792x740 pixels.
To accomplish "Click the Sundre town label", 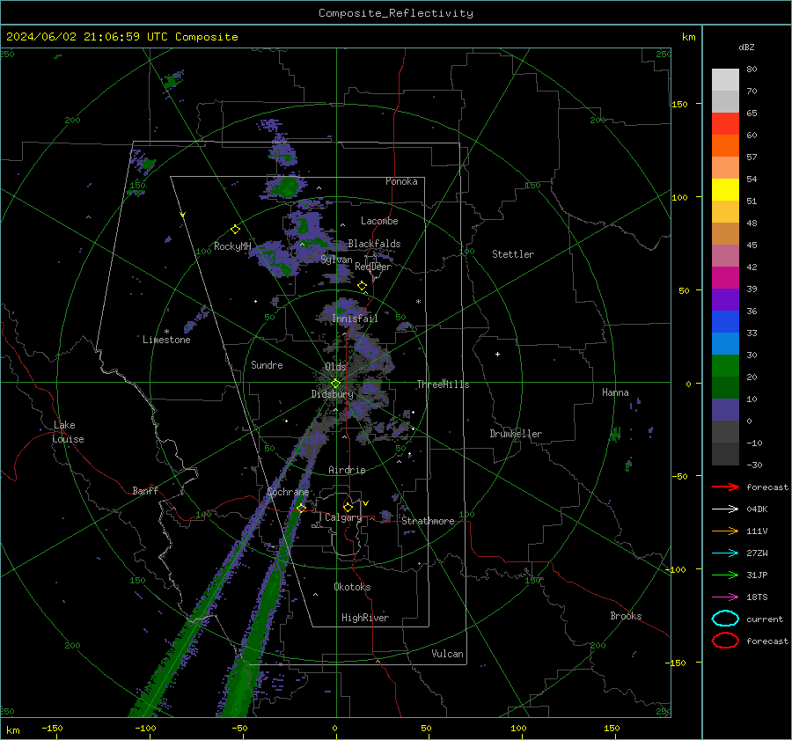I will (x=267, y=364).
